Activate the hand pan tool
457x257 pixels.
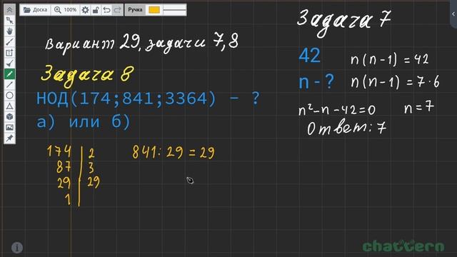[x=9, y=31]
